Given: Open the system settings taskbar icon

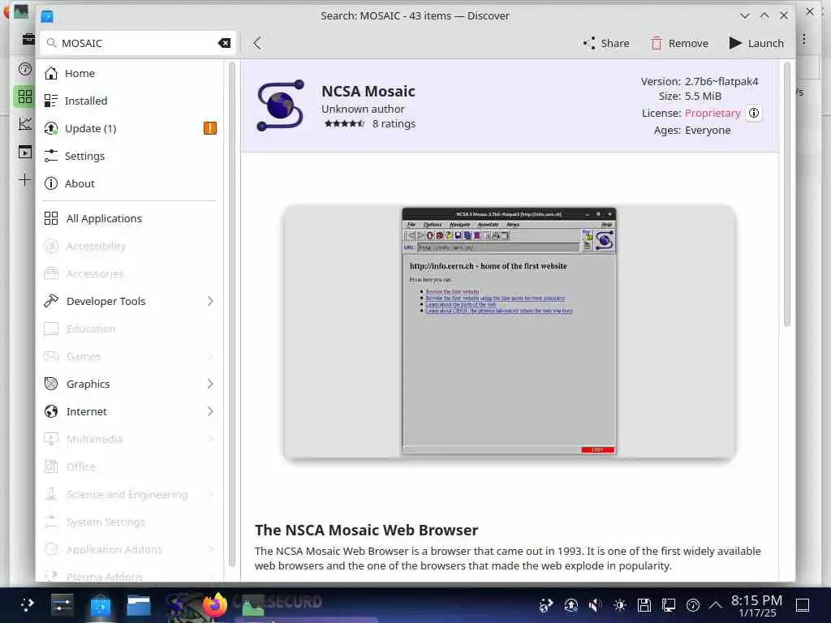Looking at the screenshot, I should click(62, 605).
